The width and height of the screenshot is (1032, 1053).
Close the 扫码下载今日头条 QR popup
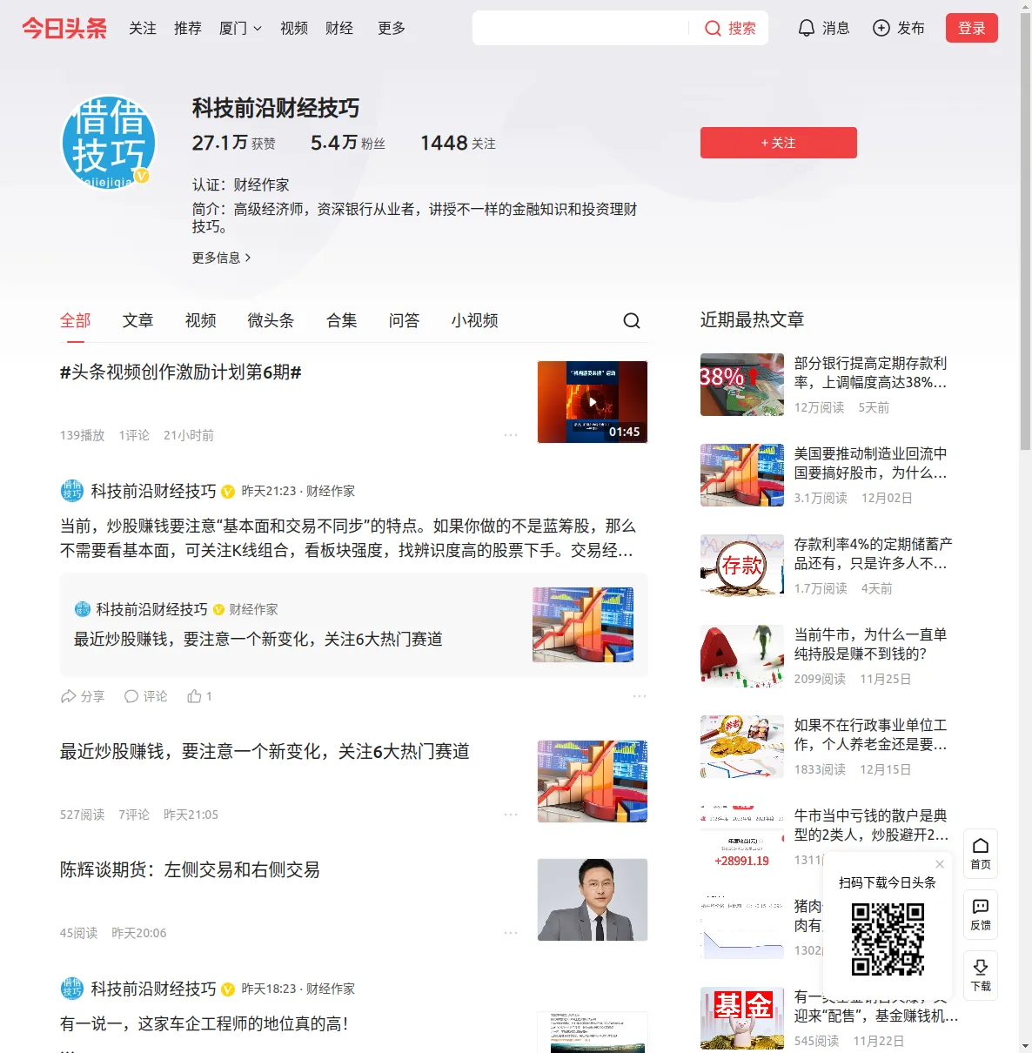point(940,864)
